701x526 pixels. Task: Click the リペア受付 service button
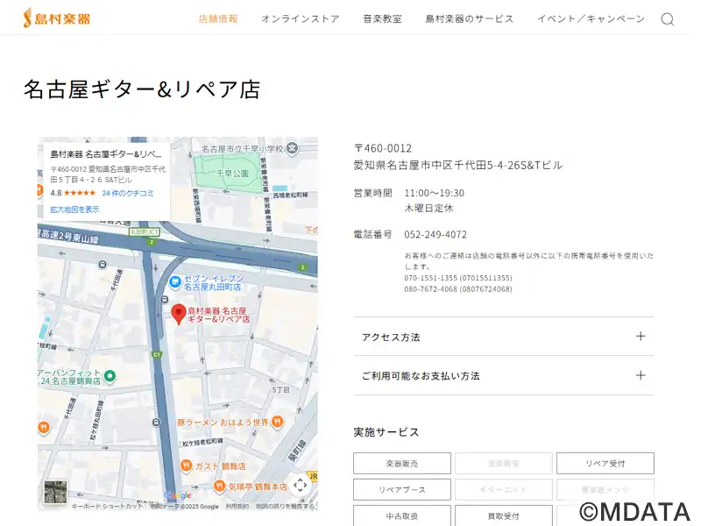[605, 463]
